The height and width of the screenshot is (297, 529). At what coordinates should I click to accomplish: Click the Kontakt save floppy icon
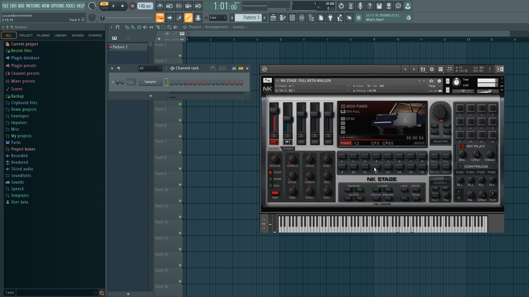tap(423, 69)
